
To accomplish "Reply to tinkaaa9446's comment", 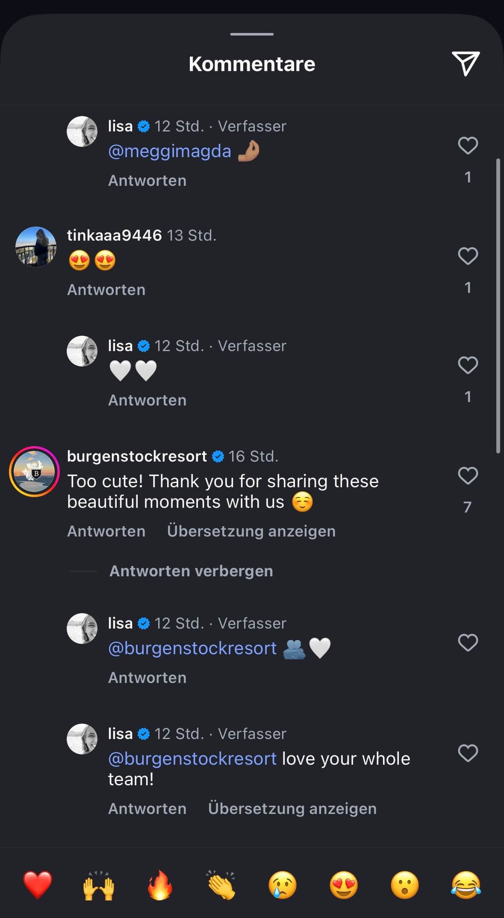I will pyautogui.click(x=106, y=290).
